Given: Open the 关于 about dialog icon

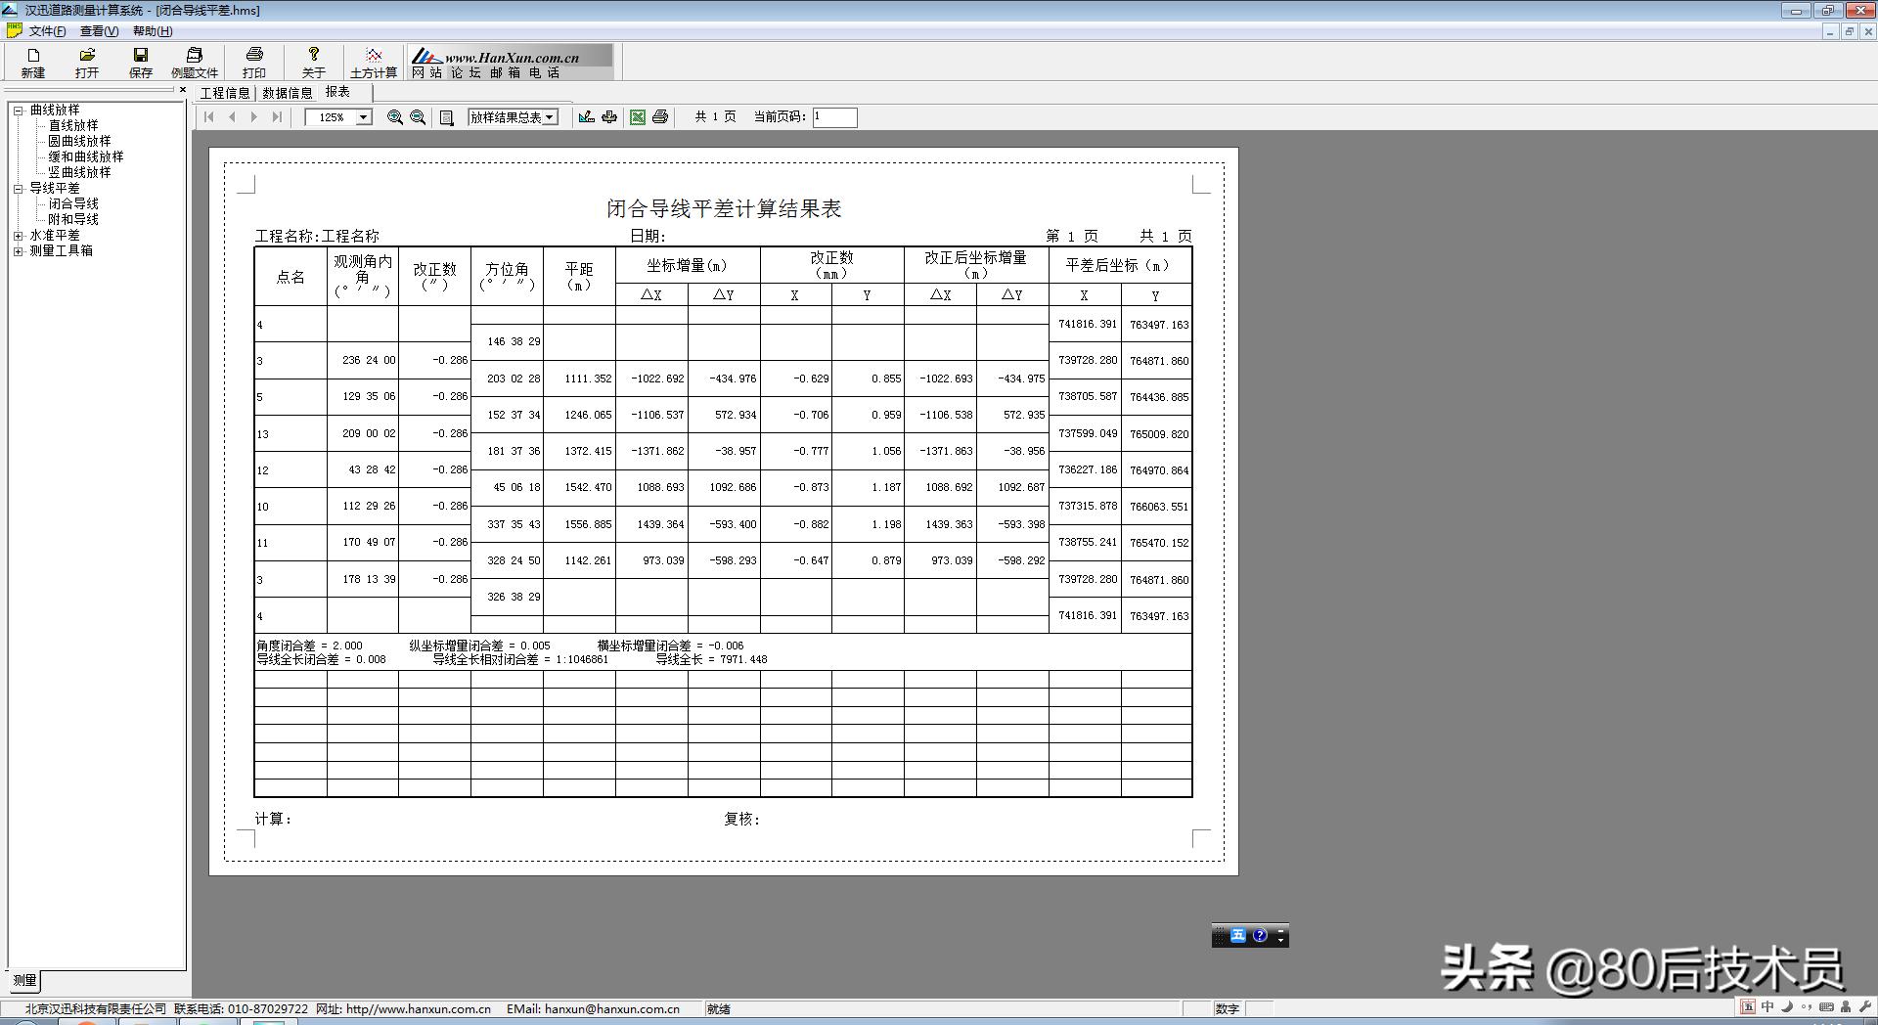Looking at the screenshot, I should (x=314, y=63).
